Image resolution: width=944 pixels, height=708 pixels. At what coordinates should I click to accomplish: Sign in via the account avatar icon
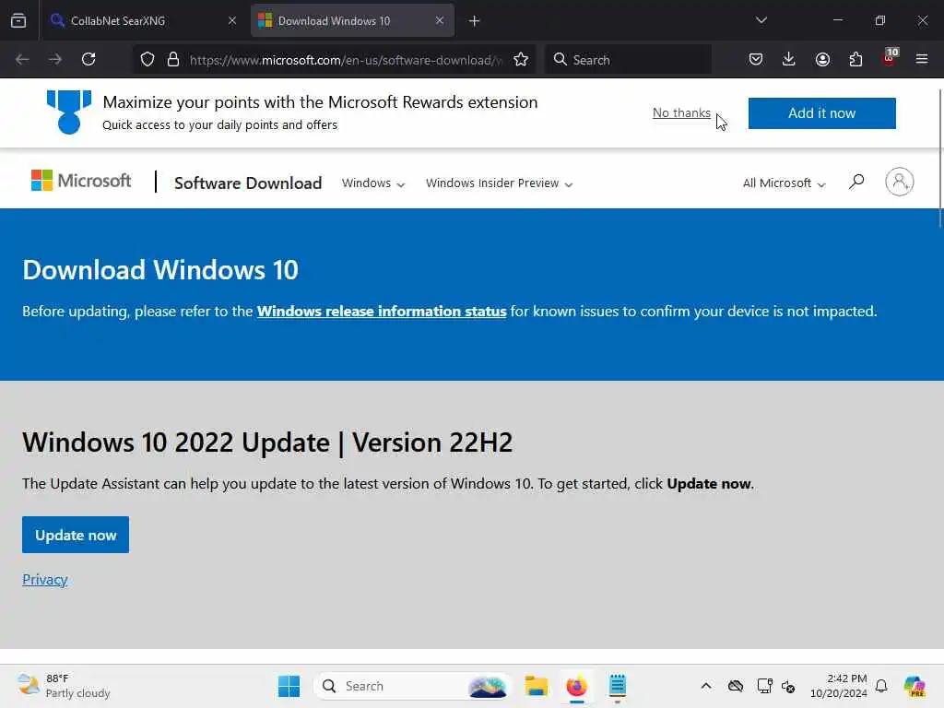click(x=900, y=182)
